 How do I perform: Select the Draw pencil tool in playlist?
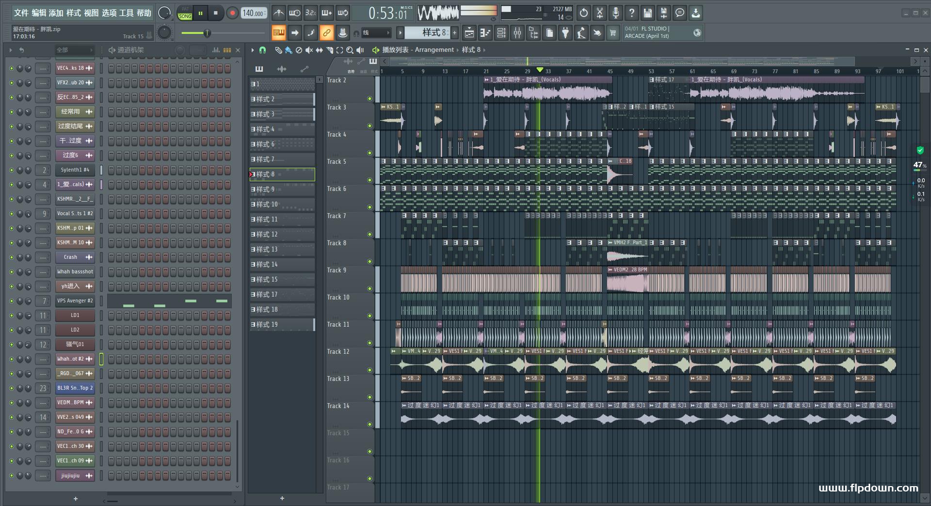[x=278, y=50]
